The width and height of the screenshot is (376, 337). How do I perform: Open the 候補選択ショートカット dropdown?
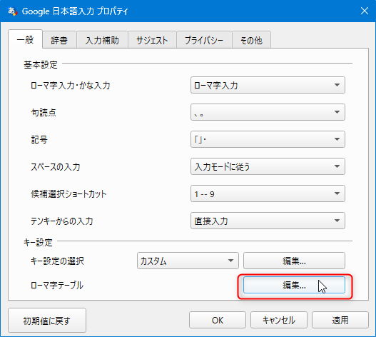click(268, 193)
